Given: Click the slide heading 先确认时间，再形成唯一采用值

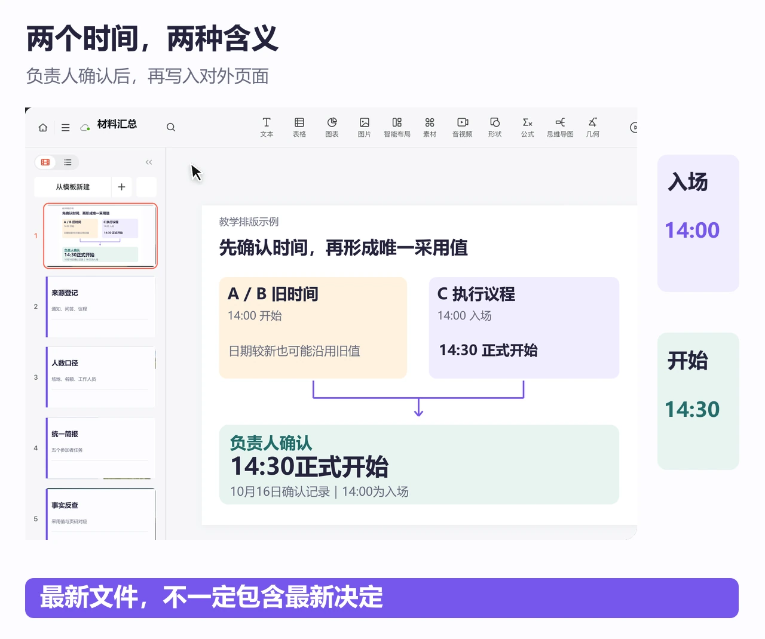Looking at the screenshot, I should pos(343,248).
